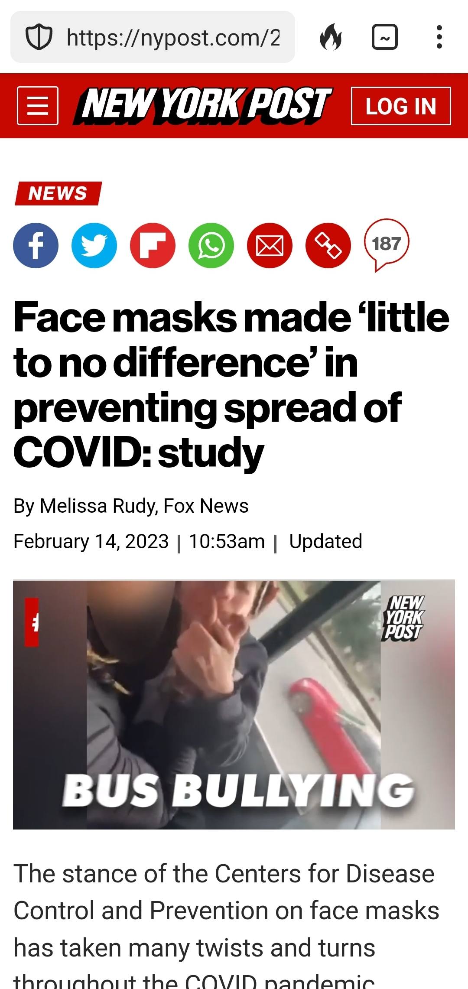Select the NEWS category tag

(58, 193)
